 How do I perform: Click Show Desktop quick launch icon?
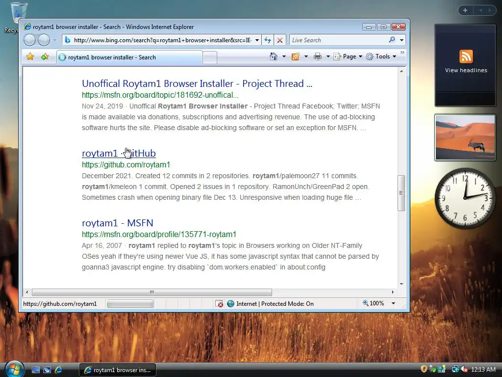click(x=35, y=370)
